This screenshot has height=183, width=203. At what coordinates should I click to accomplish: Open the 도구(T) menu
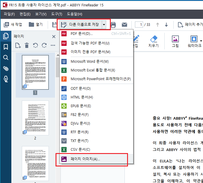coord(57,14)
